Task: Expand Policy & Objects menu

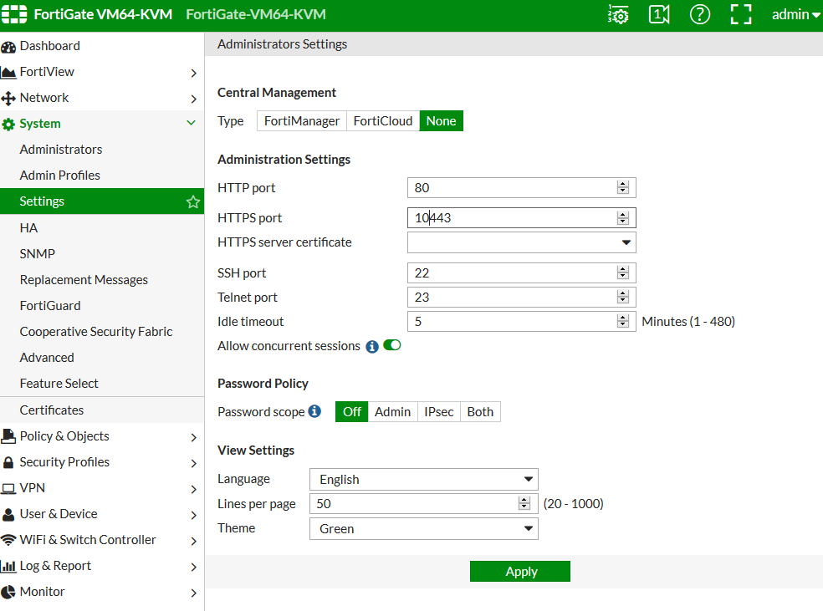Action: [100, 436]
